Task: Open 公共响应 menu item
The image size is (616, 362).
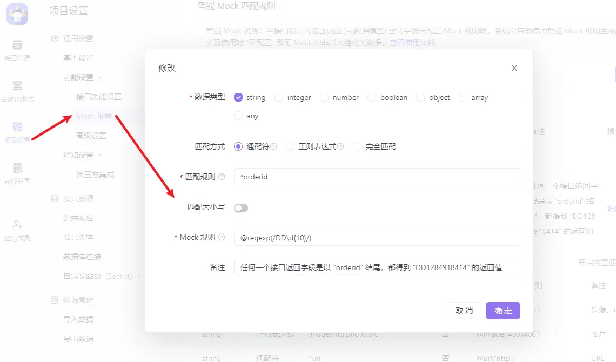Action: click(x=78, y=218)
